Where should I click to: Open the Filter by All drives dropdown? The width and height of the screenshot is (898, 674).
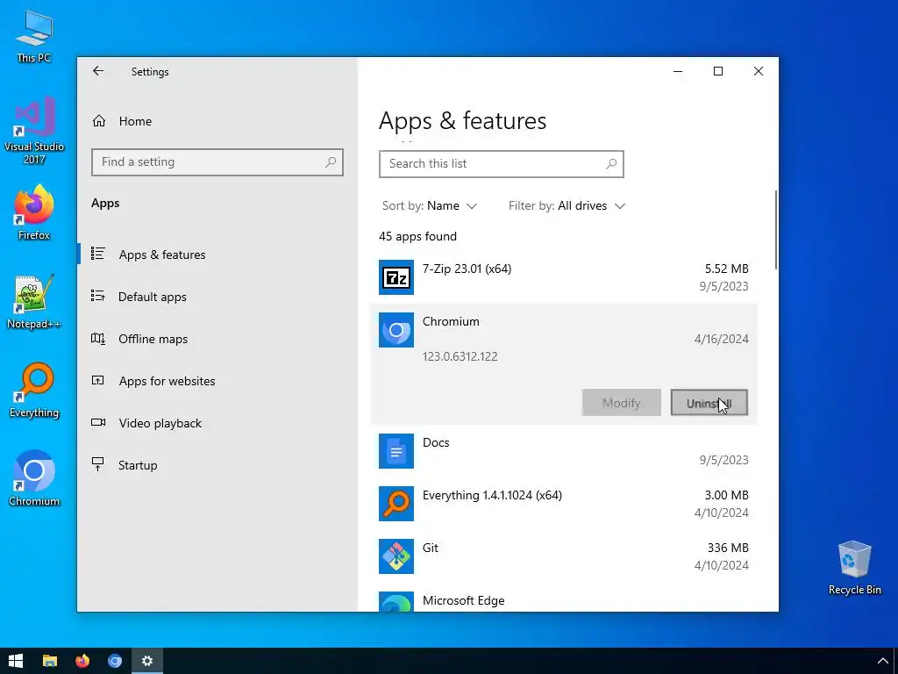567,205
